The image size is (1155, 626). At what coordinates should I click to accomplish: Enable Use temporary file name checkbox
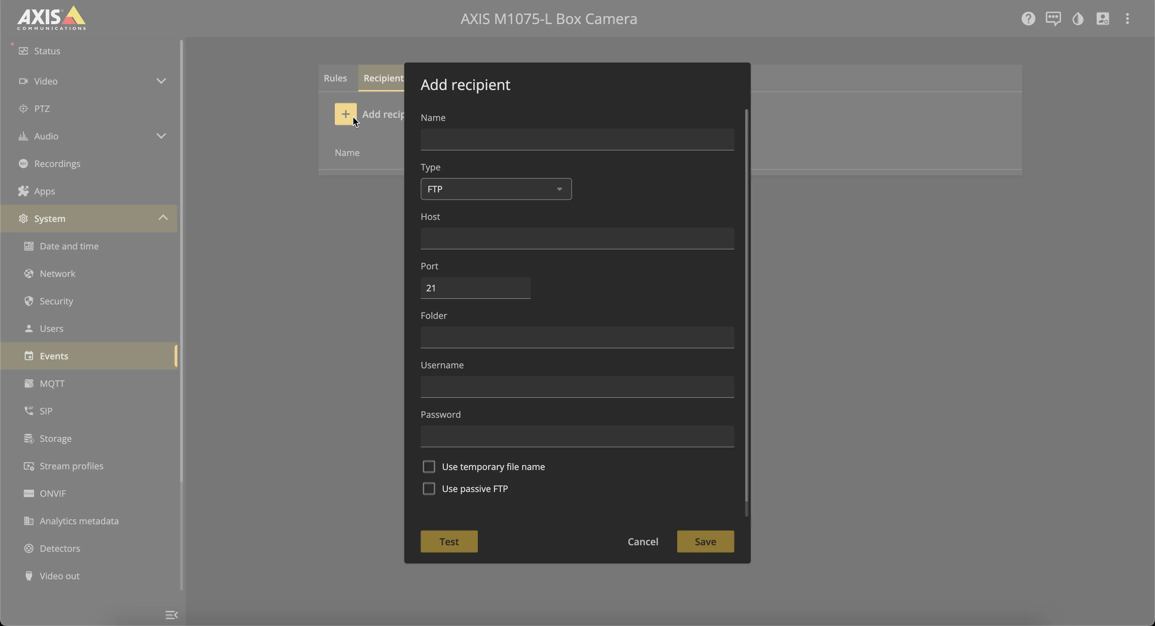pyautogui.click(x=429, y=467)
